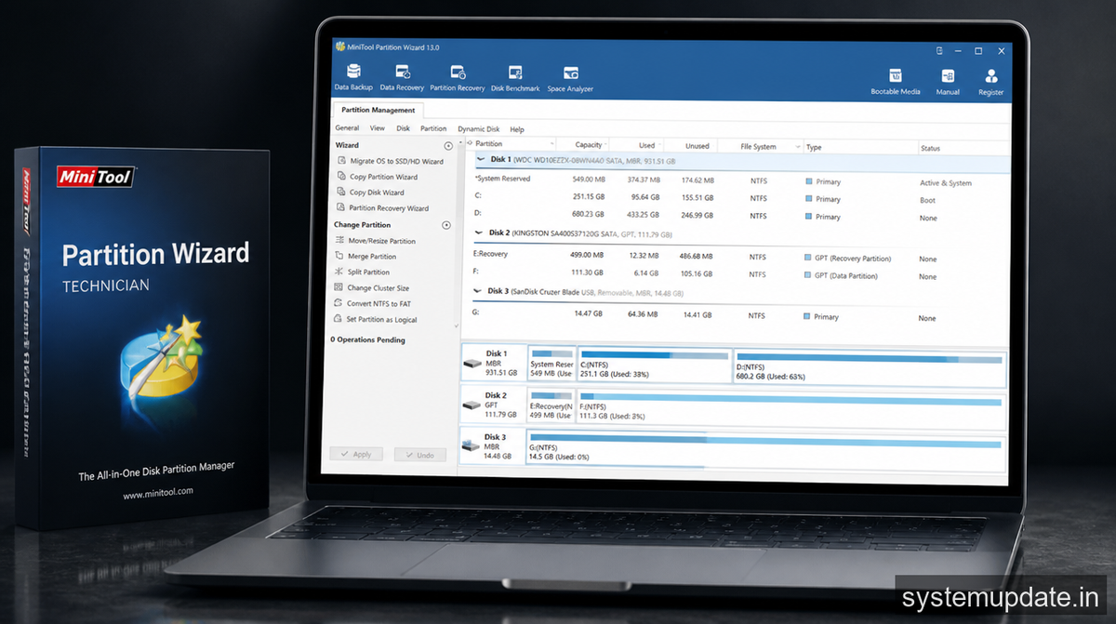Click the Status column header
The width and height of the screenshot is (1116, 624).
point(963,149)
